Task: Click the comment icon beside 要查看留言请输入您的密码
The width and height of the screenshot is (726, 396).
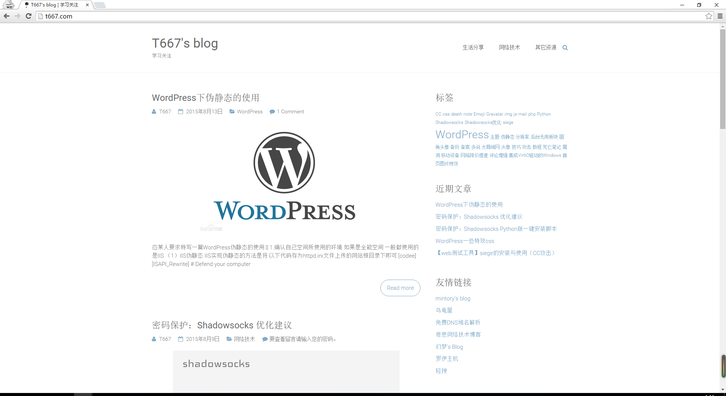Action: [x=265, y=339]
